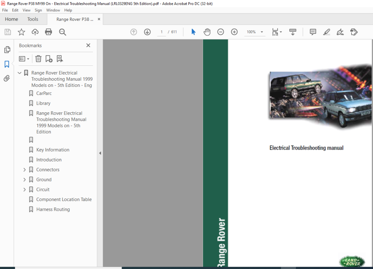Activate the selection arrow tool
The height and width of the screenshot is (269, 373).
pyautogui.click(x=193, y=32)
